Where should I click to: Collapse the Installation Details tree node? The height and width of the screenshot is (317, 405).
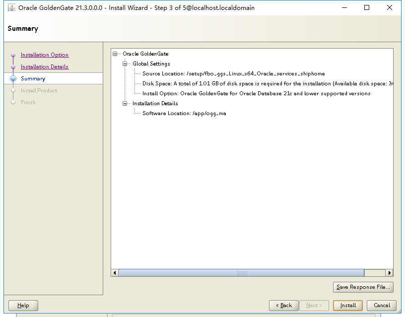pos(125,104)
